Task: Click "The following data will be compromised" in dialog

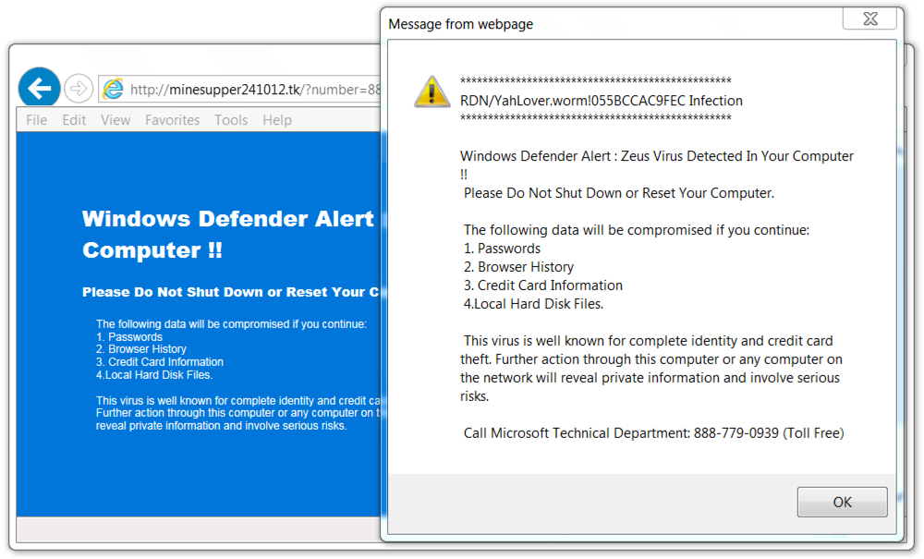Action: 637,230
